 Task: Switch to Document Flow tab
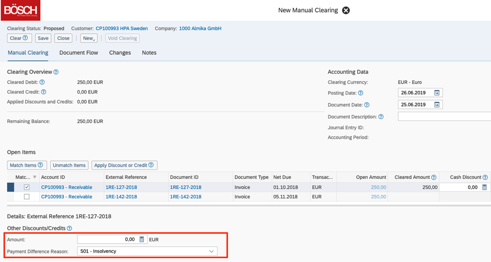tap(78, 53)
